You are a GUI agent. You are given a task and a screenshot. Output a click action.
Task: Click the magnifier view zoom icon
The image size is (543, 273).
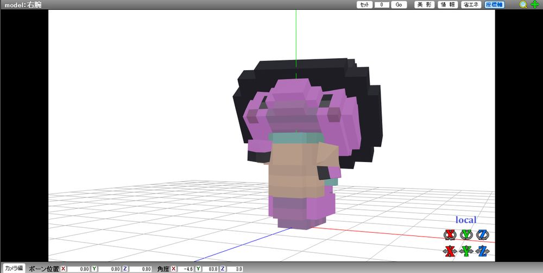523,4
